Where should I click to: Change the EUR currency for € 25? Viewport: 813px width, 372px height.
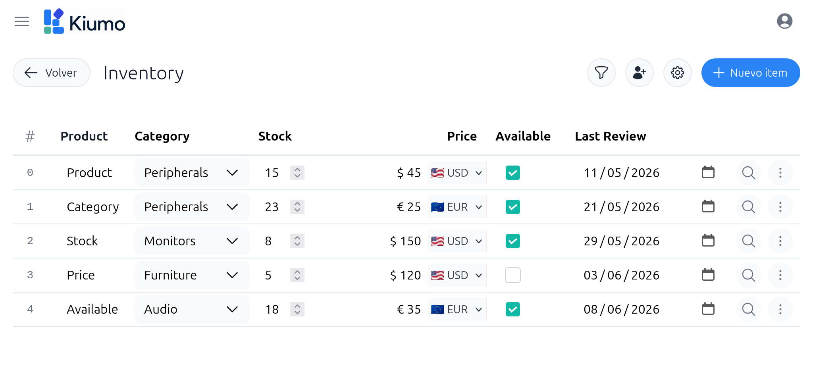click(457, 207)
